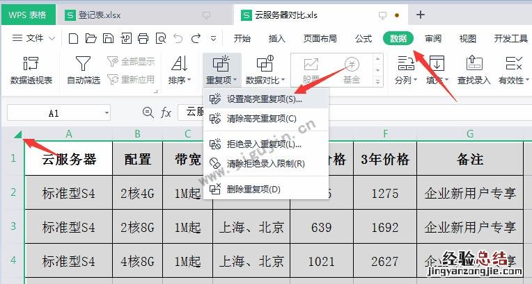The image size is (532, 284).
Task: Click cell 4核8G in row 4
Action: pos(137,261)
